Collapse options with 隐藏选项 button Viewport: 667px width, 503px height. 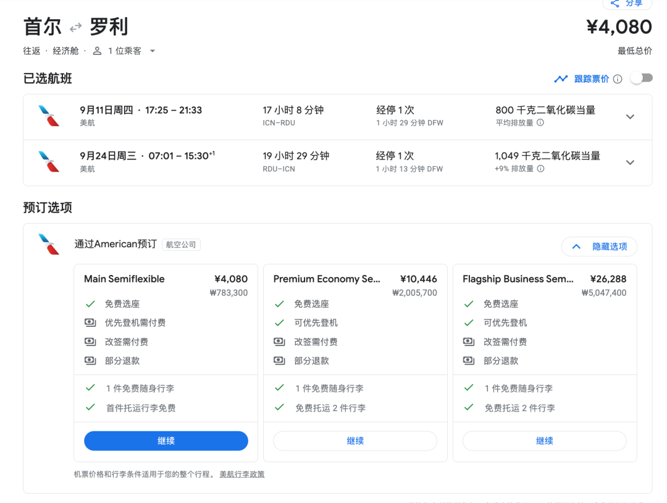[x=599, y=247]
